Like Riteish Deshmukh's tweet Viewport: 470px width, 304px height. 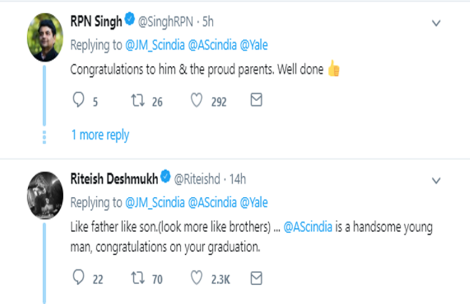[196, 278]
